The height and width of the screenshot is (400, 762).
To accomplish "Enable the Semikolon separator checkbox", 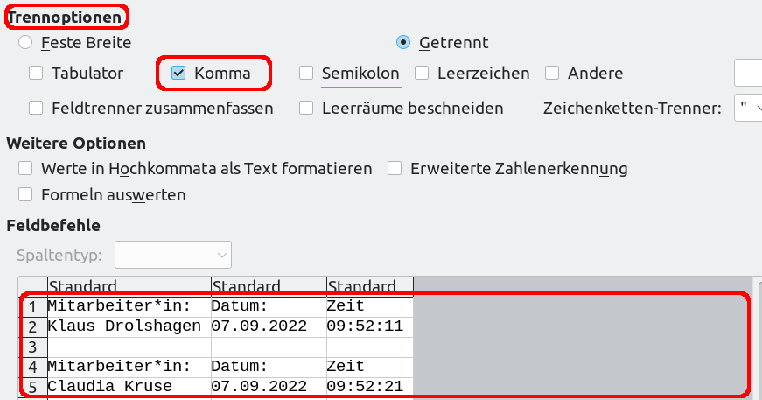I will [306, 74].
